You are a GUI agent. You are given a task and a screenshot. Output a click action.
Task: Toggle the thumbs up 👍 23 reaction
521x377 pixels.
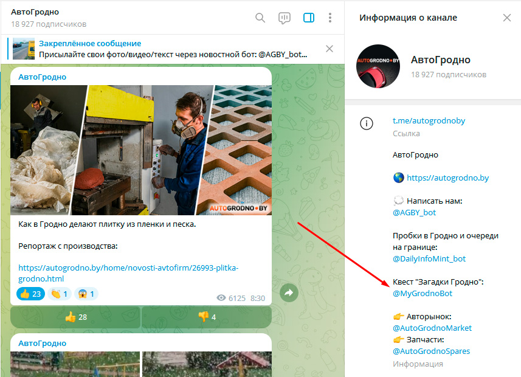(x=30, y=294)
